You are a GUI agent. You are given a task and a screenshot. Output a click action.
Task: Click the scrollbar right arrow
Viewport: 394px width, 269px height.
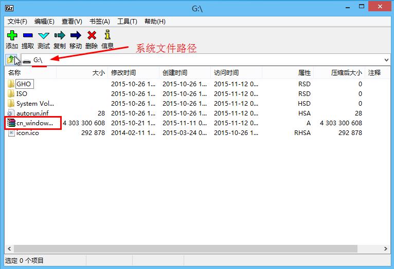pos(386,248)
